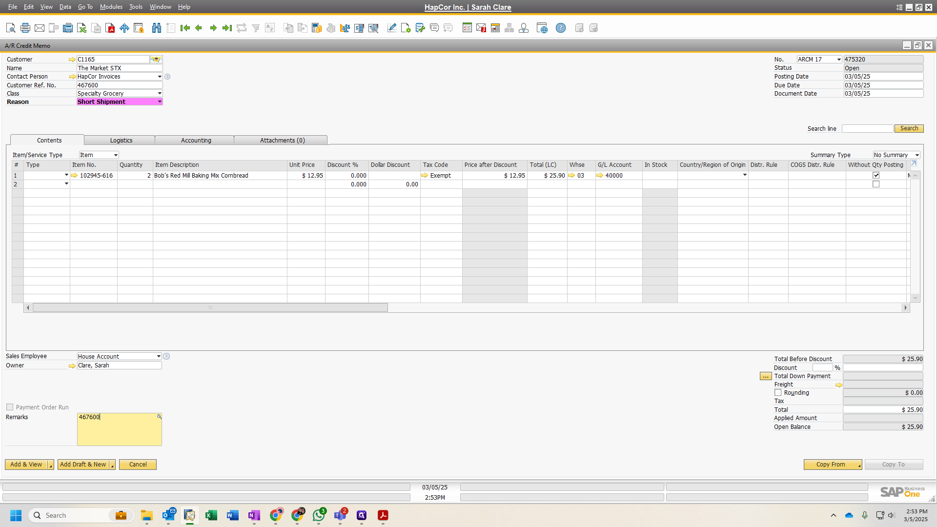
Task: Open the Reason Short Shipment dropdown
Action: [160, 101]
